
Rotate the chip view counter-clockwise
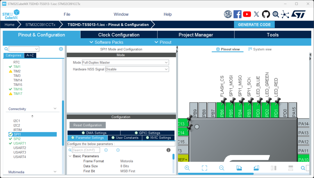[256, 168]
